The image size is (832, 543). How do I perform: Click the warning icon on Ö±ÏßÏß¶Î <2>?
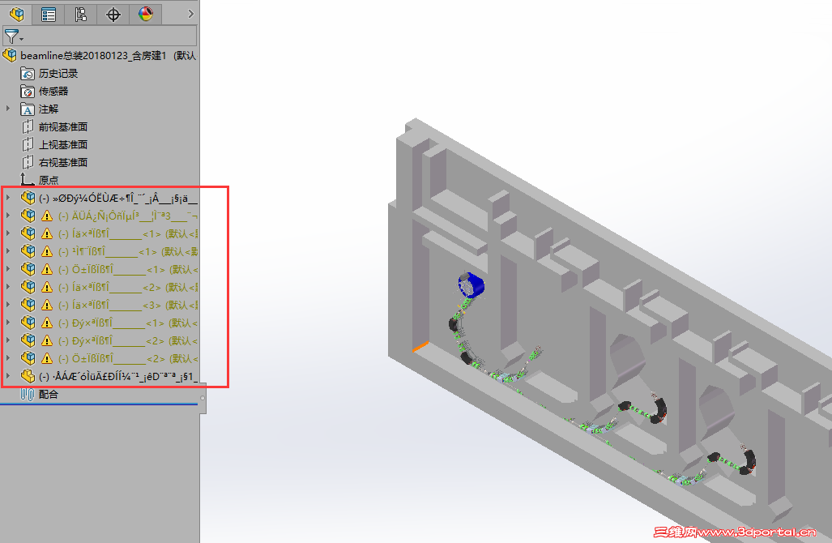point(47,358)
